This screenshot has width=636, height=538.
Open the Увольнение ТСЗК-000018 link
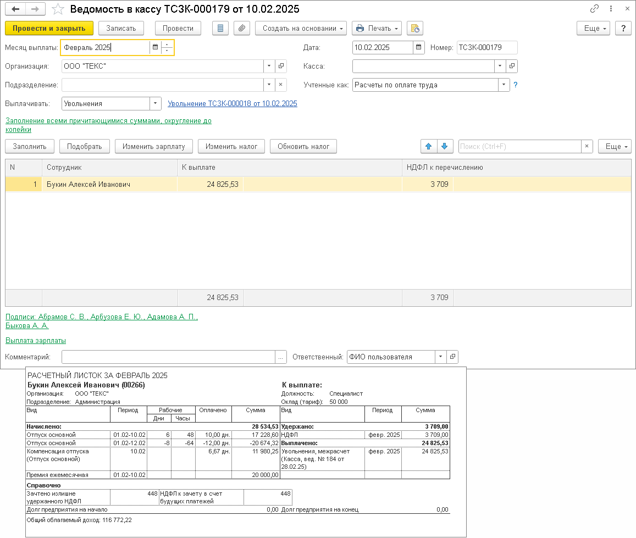pos(233,103)
